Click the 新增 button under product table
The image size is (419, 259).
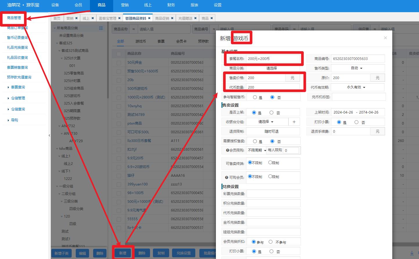tap(123, 253)
